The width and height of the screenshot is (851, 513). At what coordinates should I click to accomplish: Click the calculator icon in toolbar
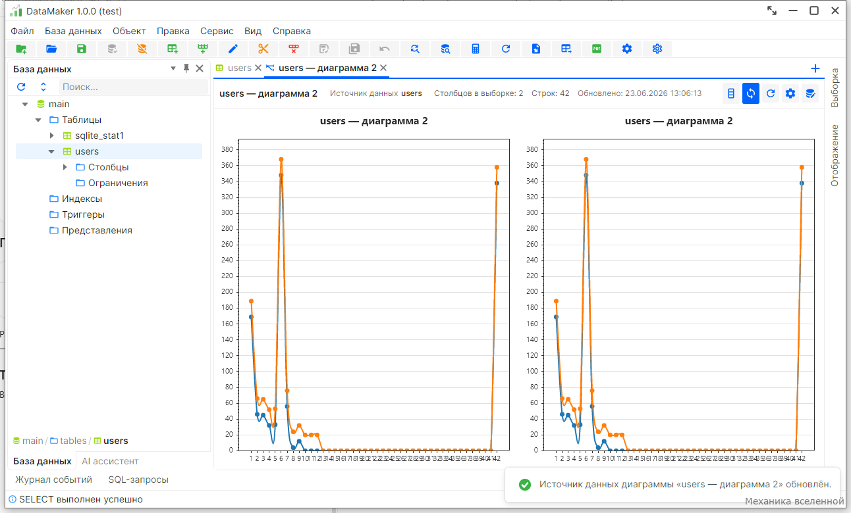(x=476, y=49)
